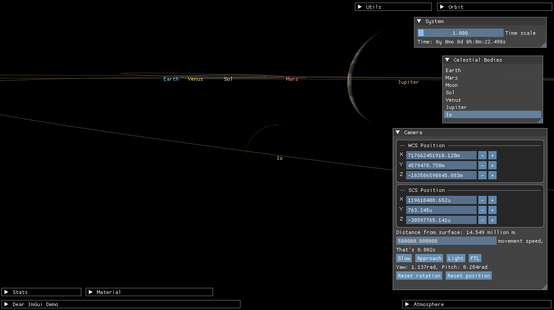Click the Time scale slider

461,33
